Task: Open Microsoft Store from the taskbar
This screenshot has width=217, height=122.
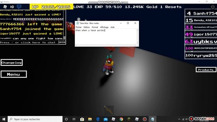Action: coord(82,119)
